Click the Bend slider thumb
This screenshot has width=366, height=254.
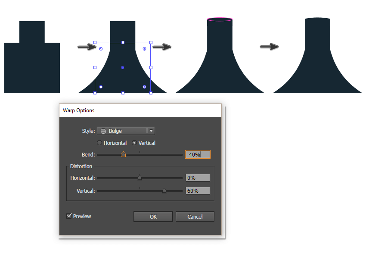point(123,154)
